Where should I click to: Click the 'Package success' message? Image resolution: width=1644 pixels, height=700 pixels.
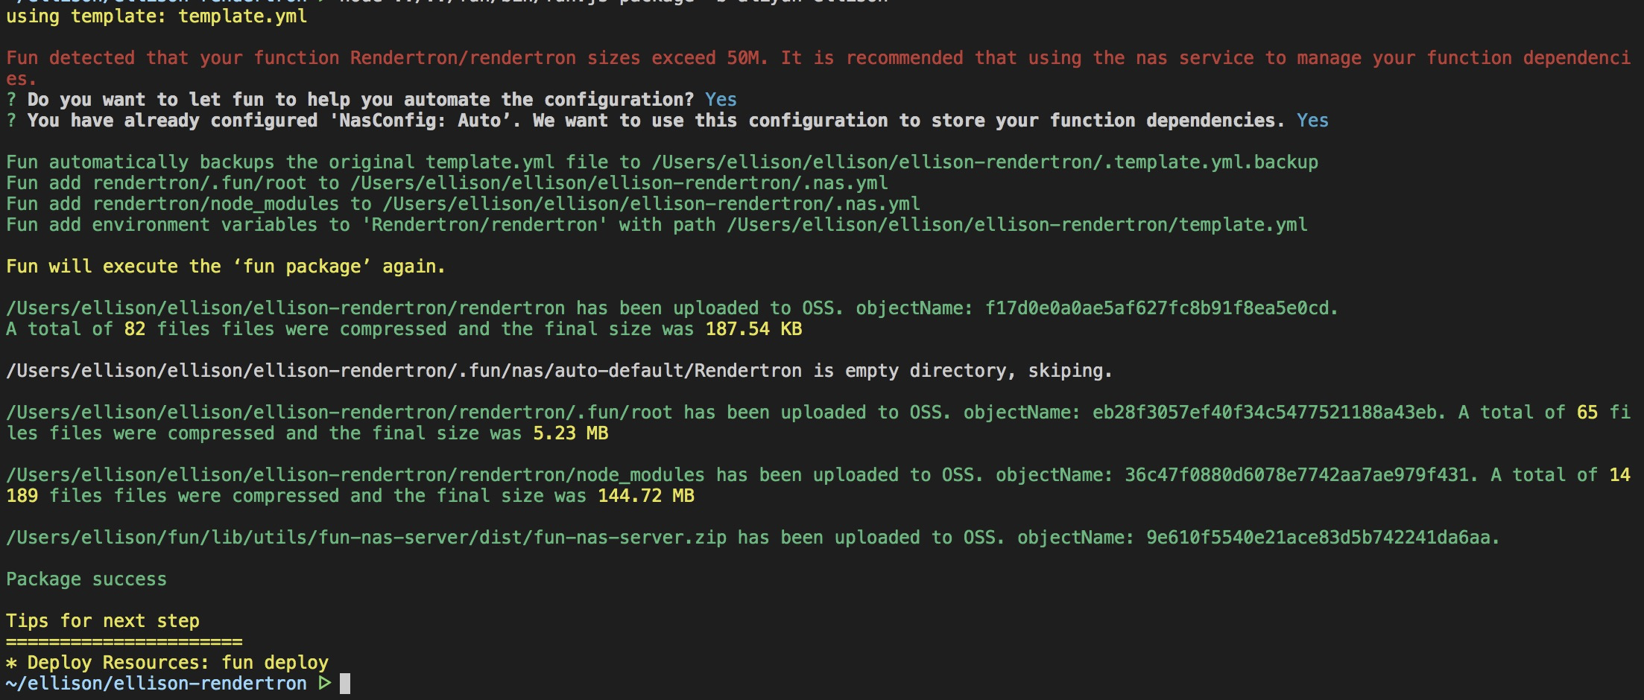[86, 579]
